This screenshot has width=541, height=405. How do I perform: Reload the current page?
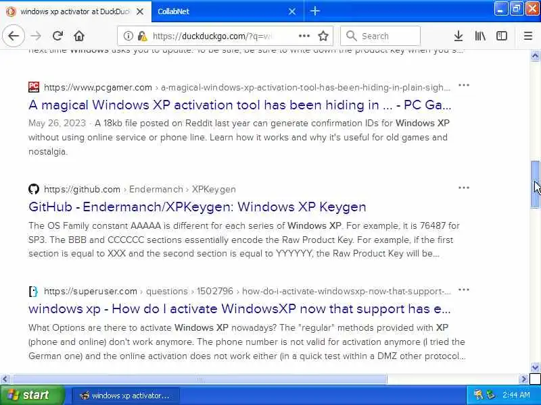coord(57,36)
